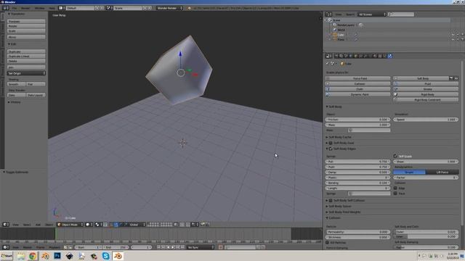Select the World item in the Outliner
This screenshot has height=261, width=465.
tap(341, 30)
